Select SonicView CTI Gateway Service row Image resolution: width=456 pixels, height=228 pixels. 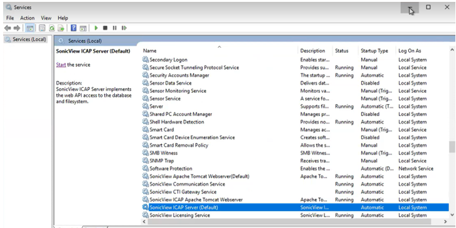tap(295, 192)
